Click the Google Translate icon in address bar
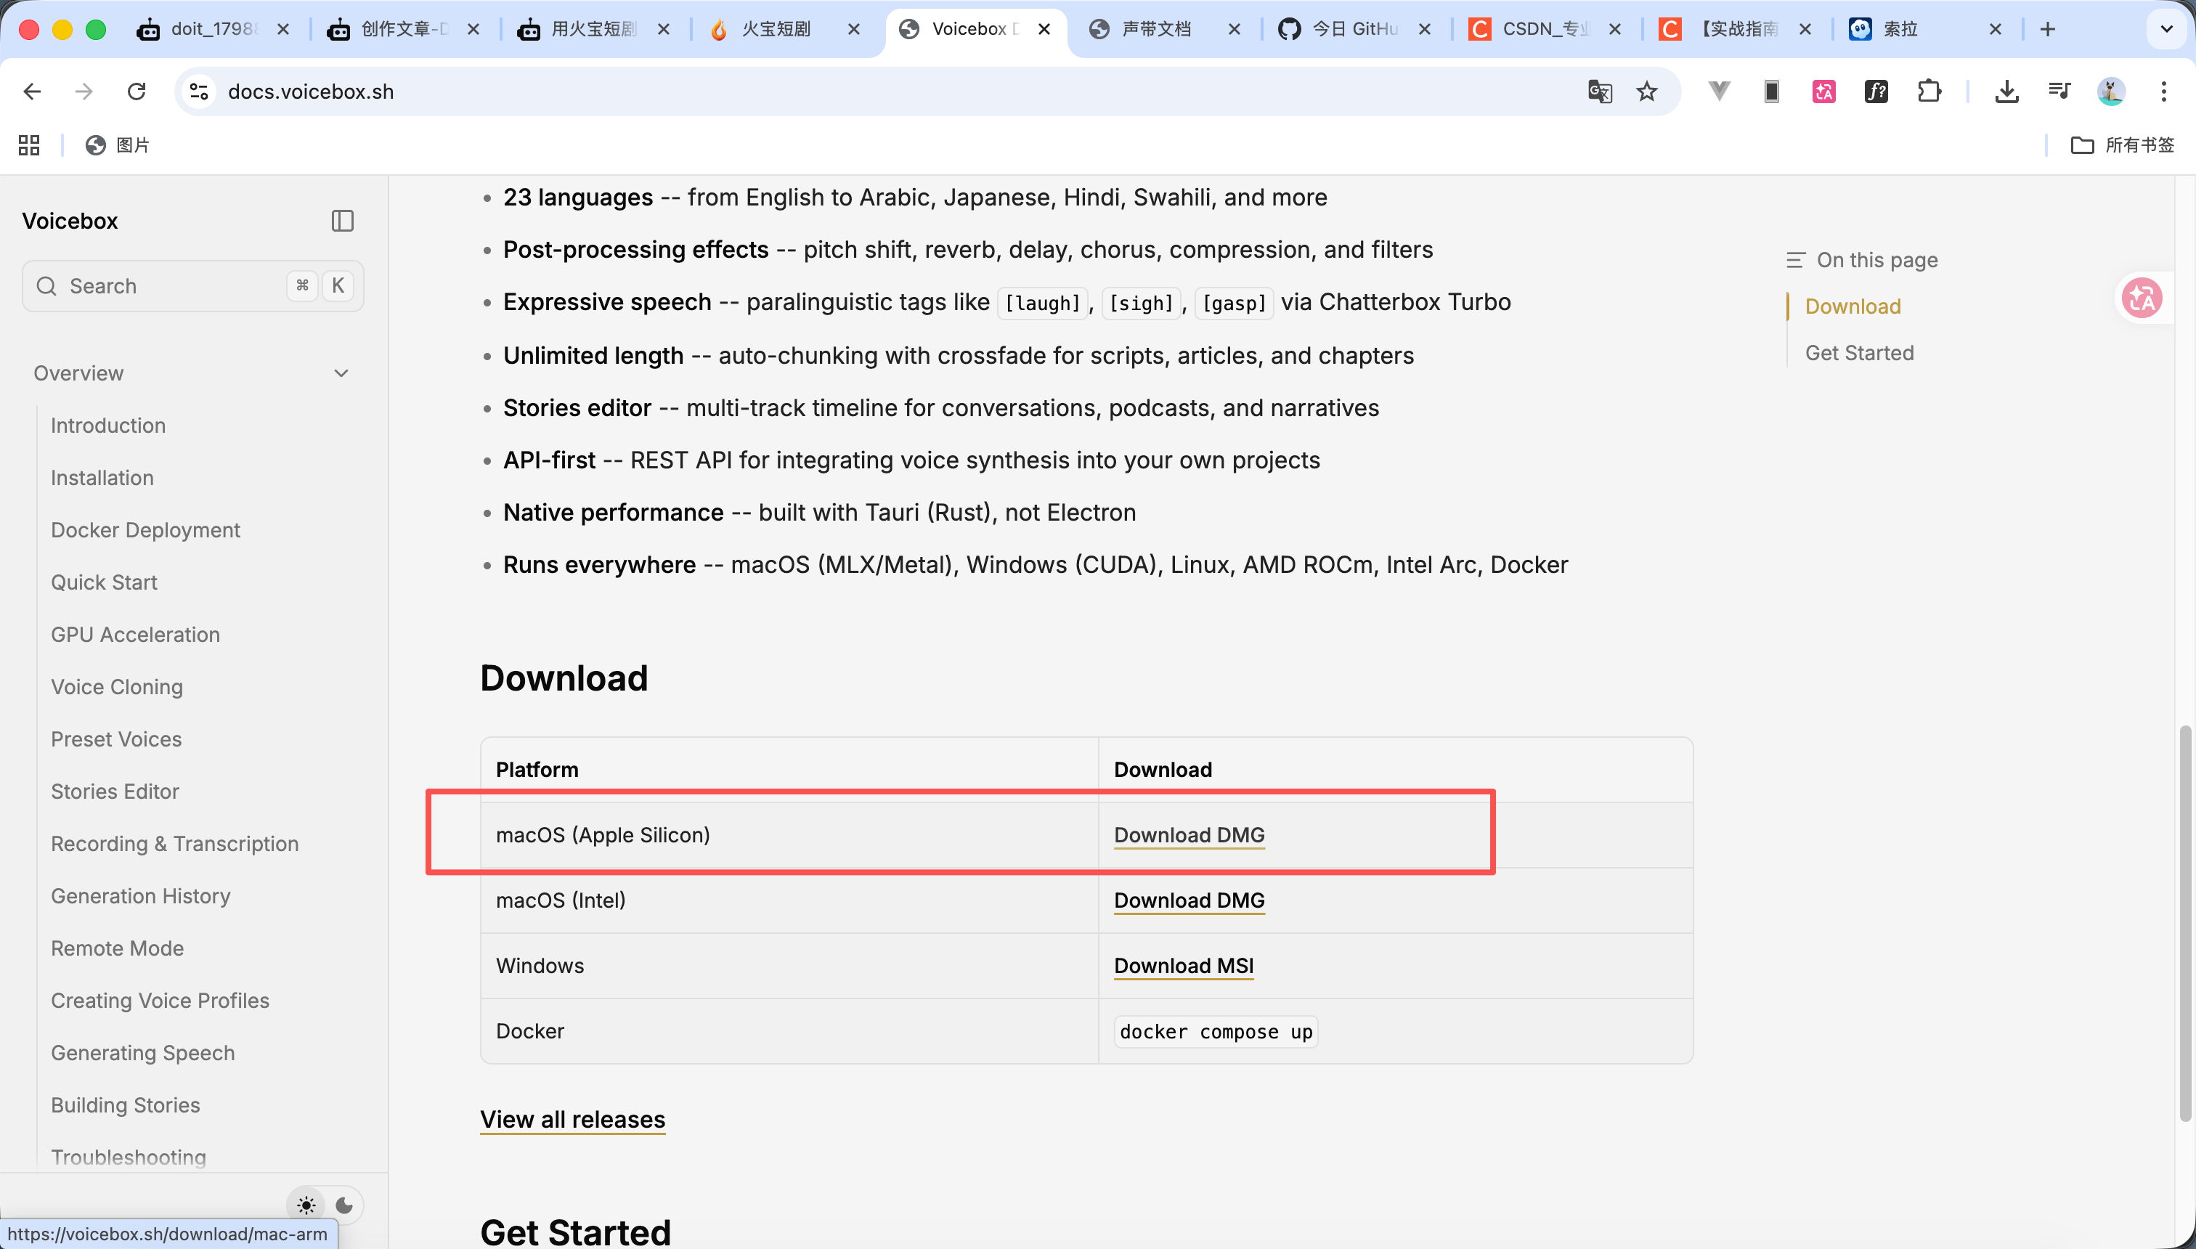The image size is (2196, 1249). click(x=1599, y=91)
